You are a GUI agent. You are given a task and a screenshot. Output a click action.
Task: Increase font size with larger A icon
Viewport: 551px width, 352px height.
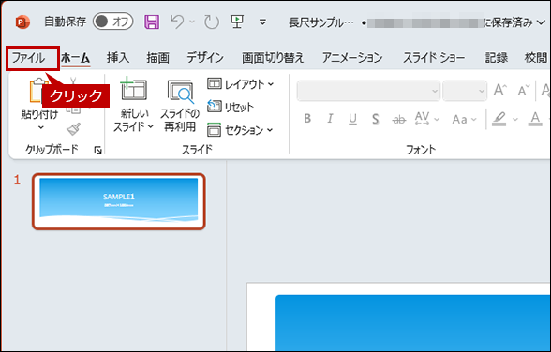[499, 90]
